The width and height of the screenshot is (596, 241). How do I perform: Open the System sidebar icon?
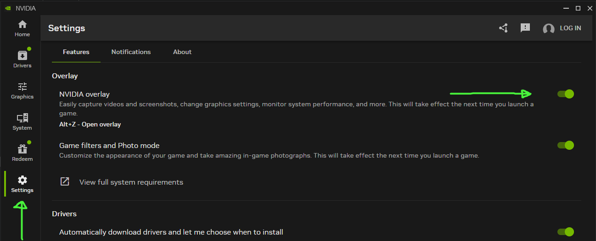[22, 118]
